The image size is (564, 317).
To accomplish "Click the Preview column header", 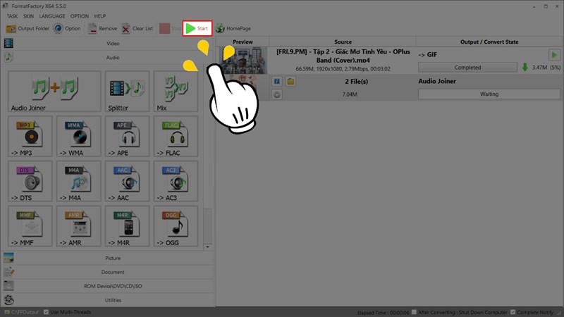I will (243, 42).
